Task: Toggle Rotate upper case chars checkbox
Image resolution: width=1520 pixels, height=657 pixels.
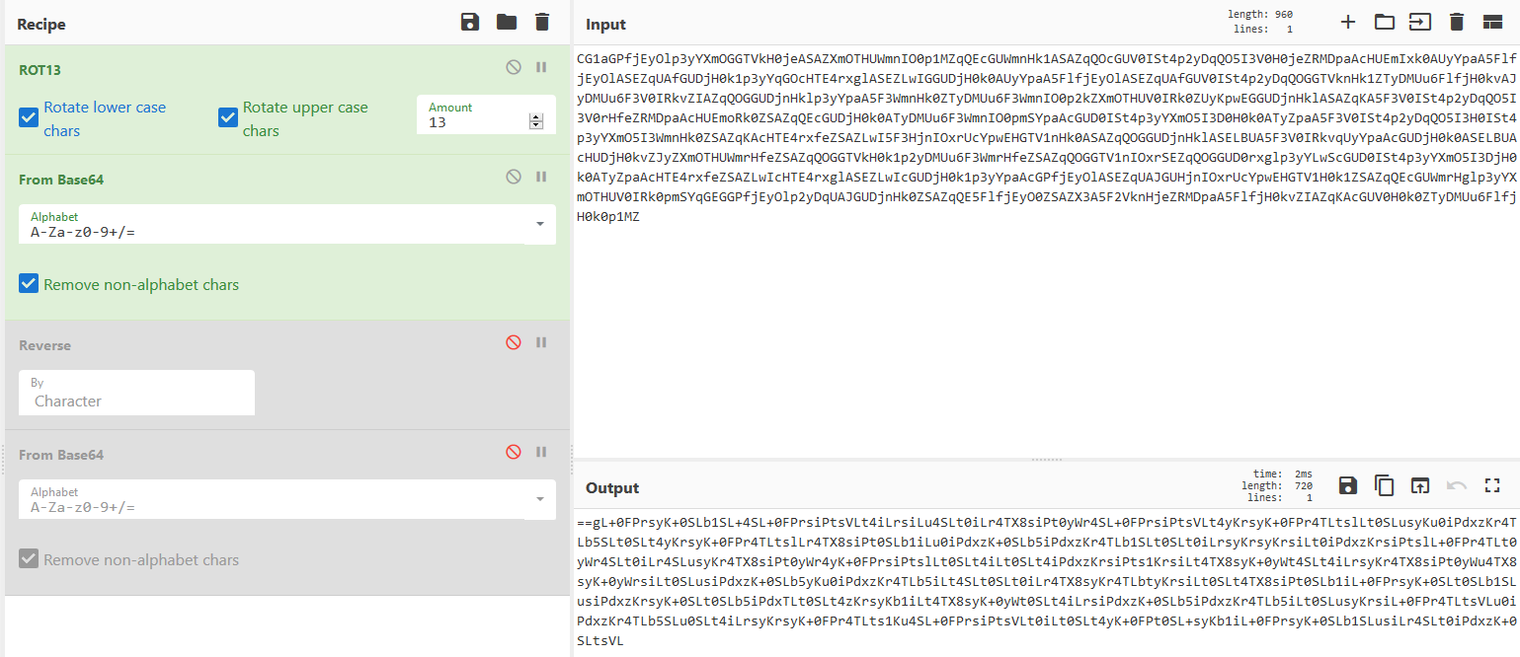Action: tap(228, 118)
